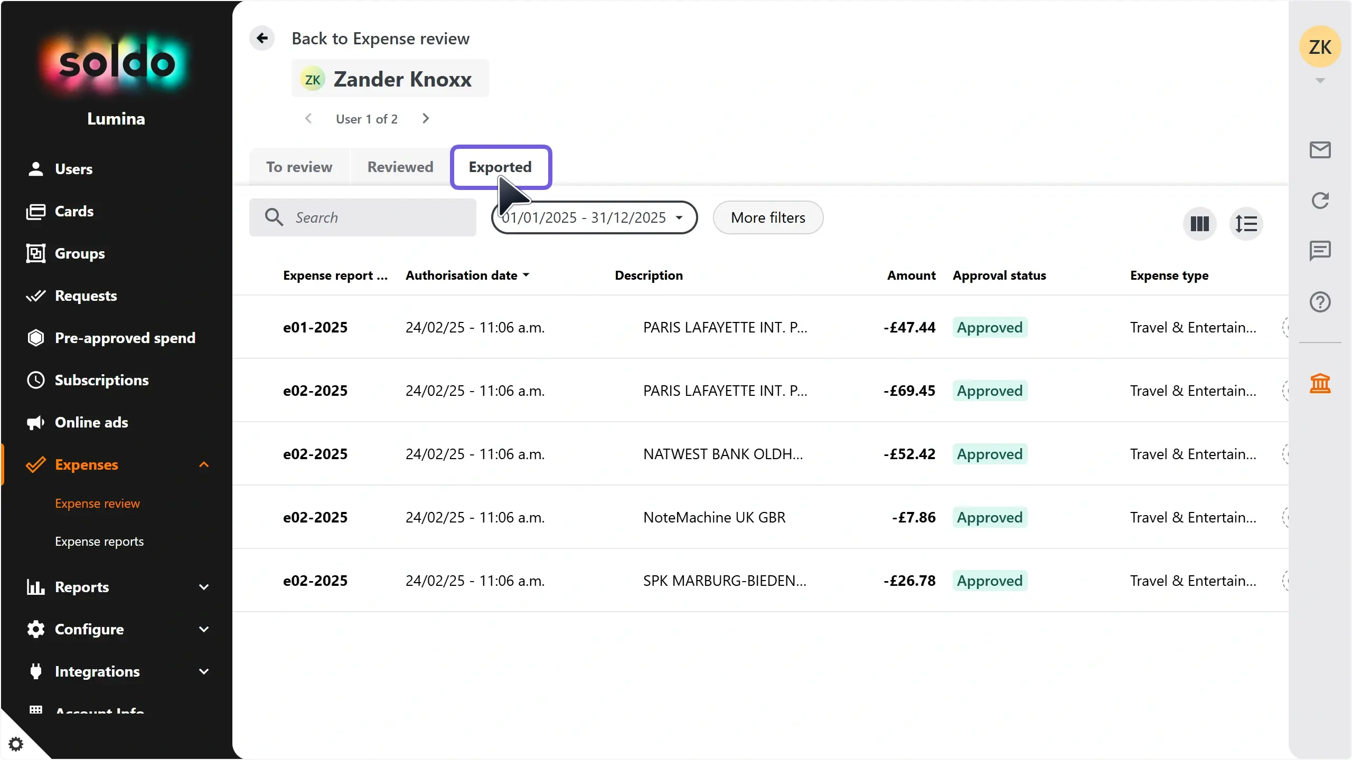The width and height of the screenshot is (1352, 760).
Task: Click the orange bank building icon
Action: 1320,383
